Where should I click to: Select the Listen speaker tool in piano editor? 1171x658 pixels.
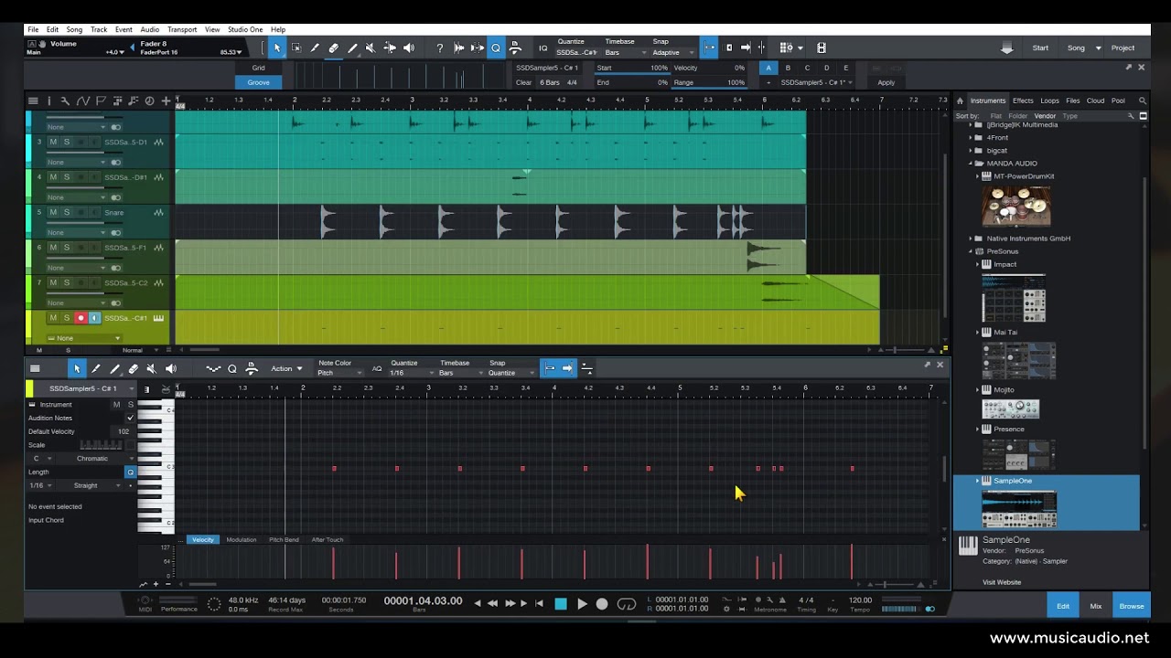(x=170, y=368)
